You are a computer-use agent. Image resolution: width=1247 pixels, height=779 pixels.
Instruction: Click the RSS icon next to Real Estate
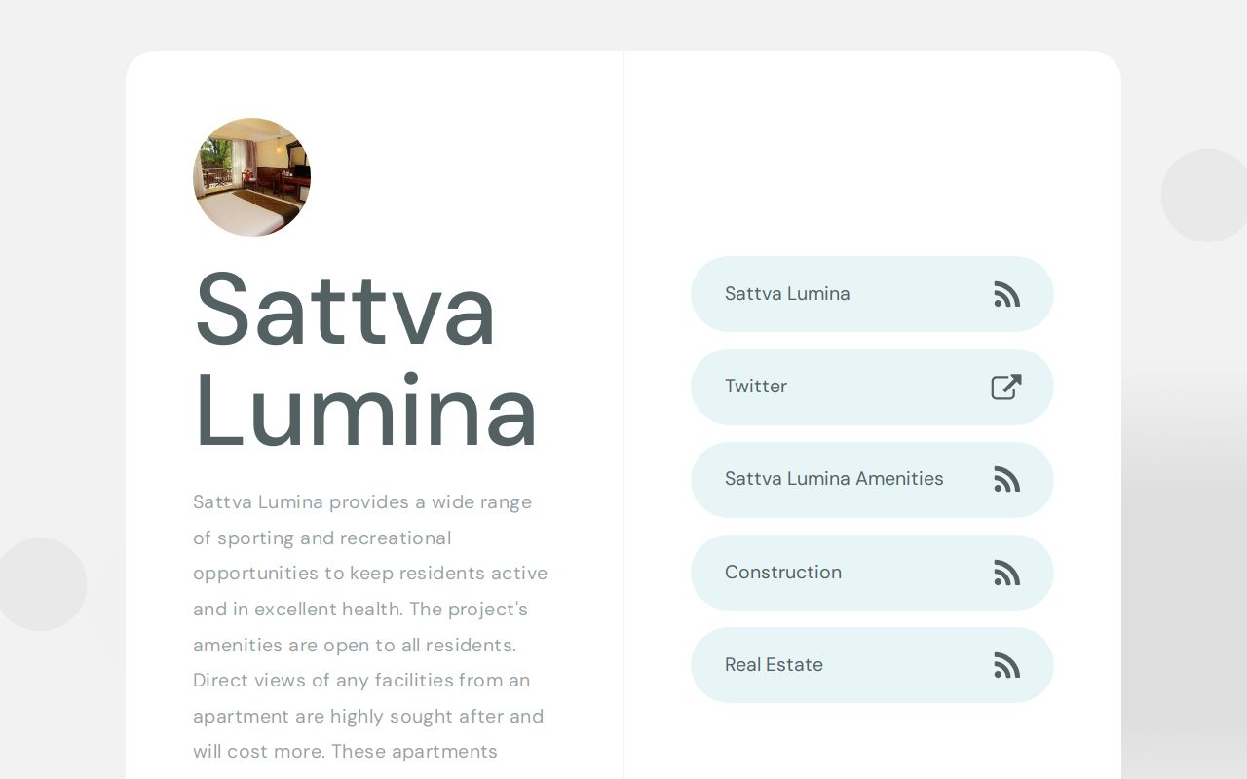coord(1006,665)
